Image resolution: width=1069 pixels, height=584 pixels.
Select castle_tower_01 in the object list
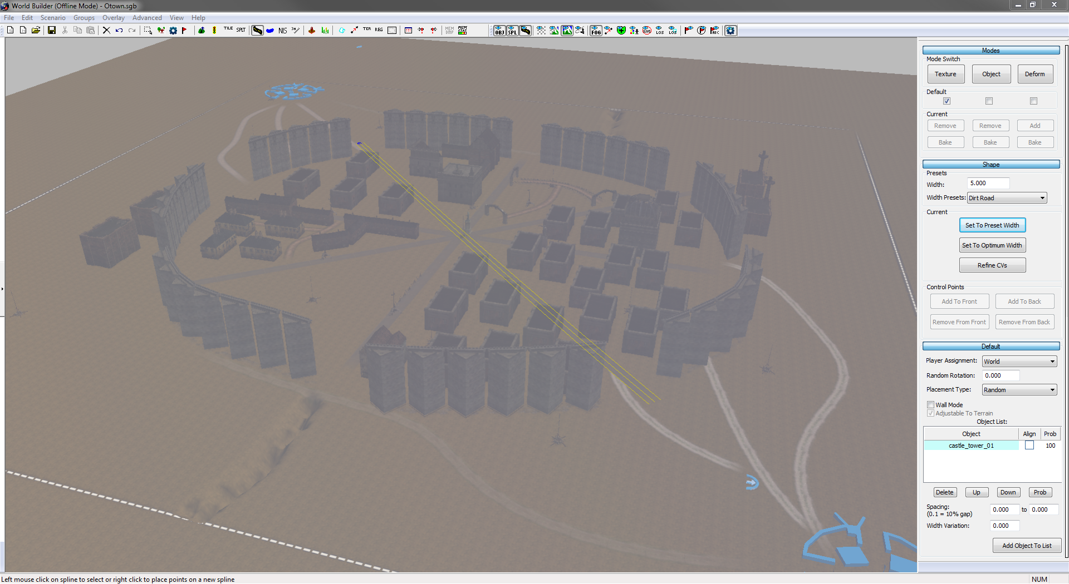(x=971, y=446)
